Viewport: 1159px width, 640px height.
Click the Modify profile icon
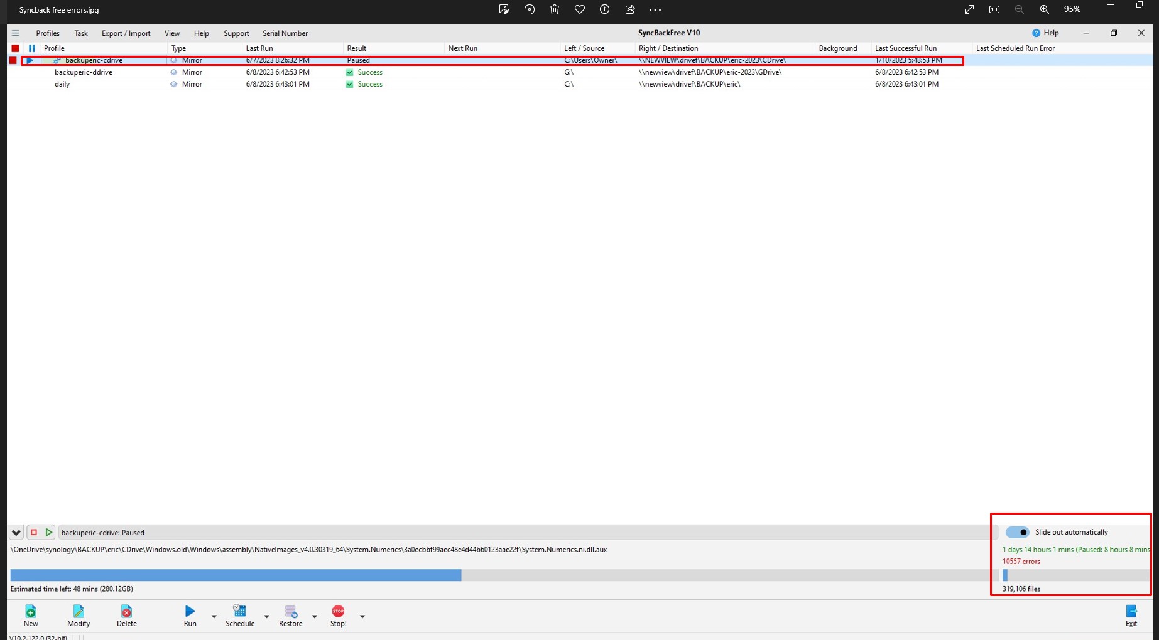[x=79, y=611]
